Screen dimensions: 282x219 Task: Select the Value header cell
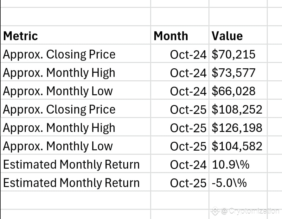point(238,35)
